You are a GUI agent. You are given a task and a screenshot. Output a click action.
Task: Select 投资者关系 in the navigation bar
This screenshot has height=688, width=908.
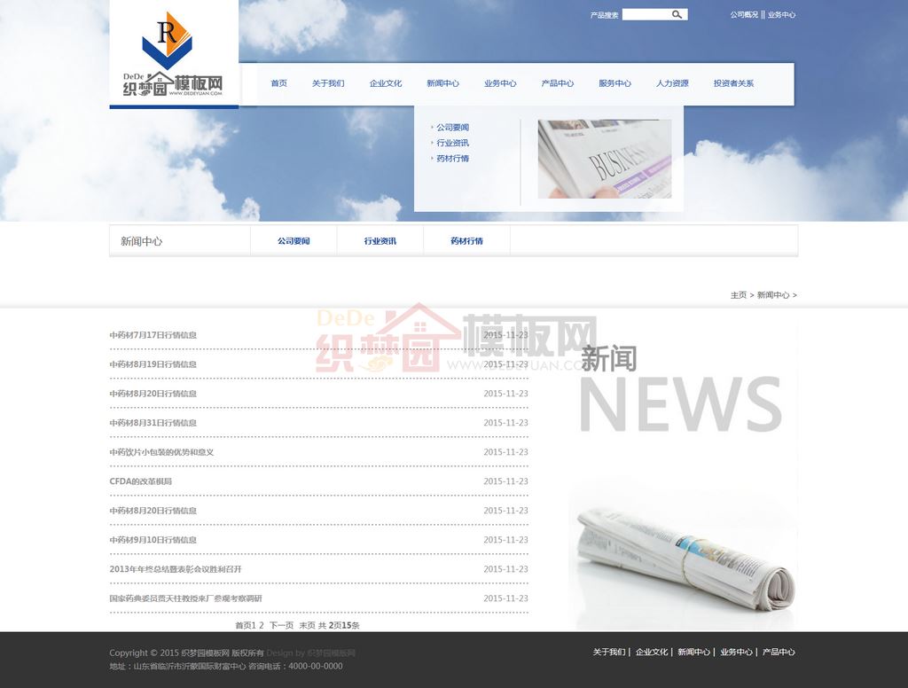[733, 83]
